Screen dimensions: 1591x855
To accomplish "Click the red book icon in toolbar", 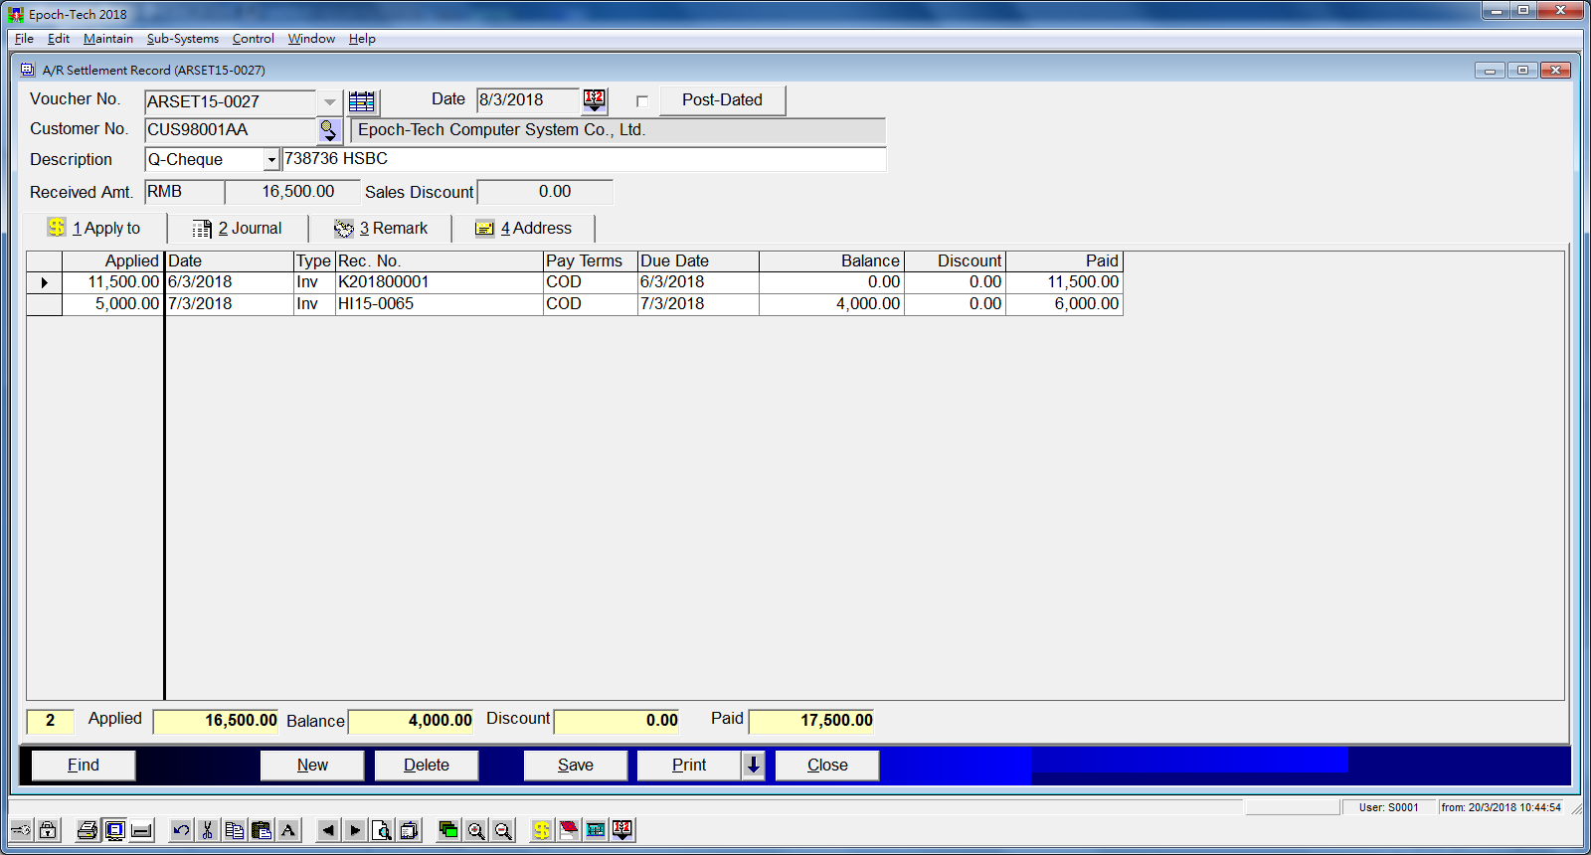I will [x=569, y=830].
